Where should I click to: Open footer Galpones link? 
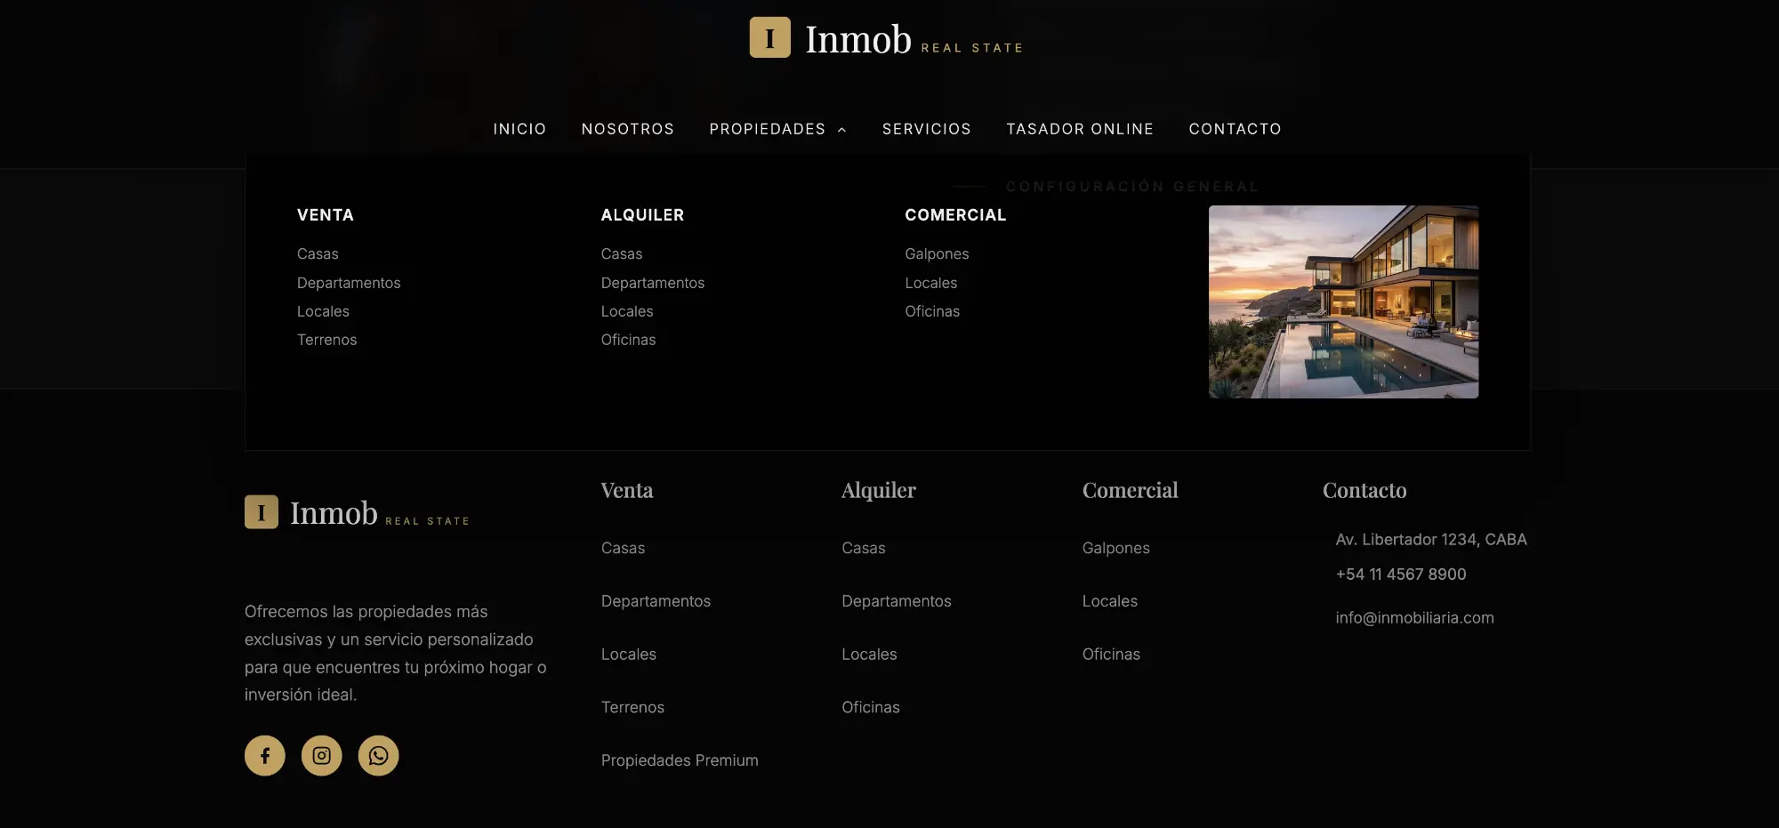coord(1116,548)
